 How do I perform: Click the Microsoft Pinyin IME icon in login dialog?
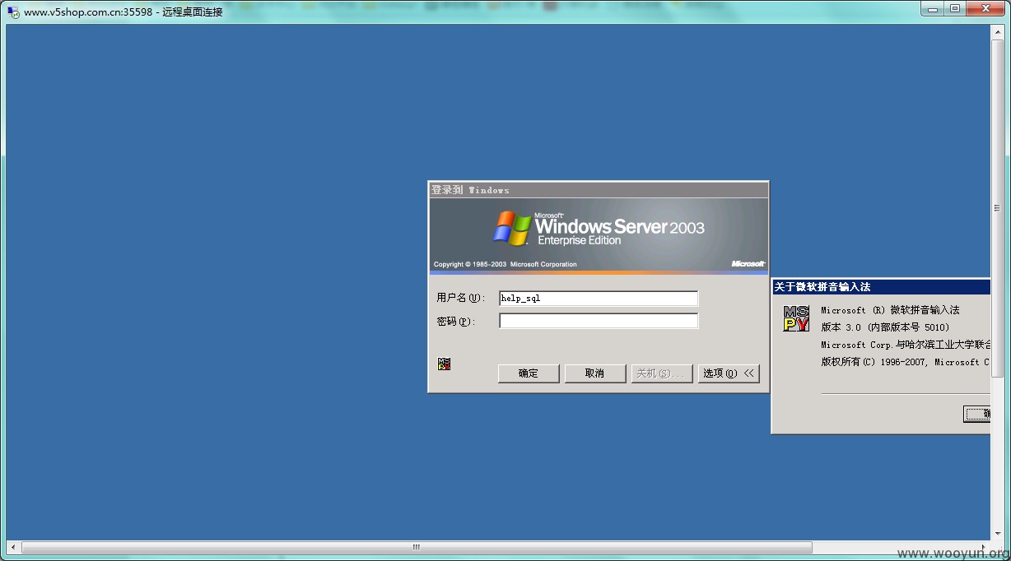coord(444,364)
